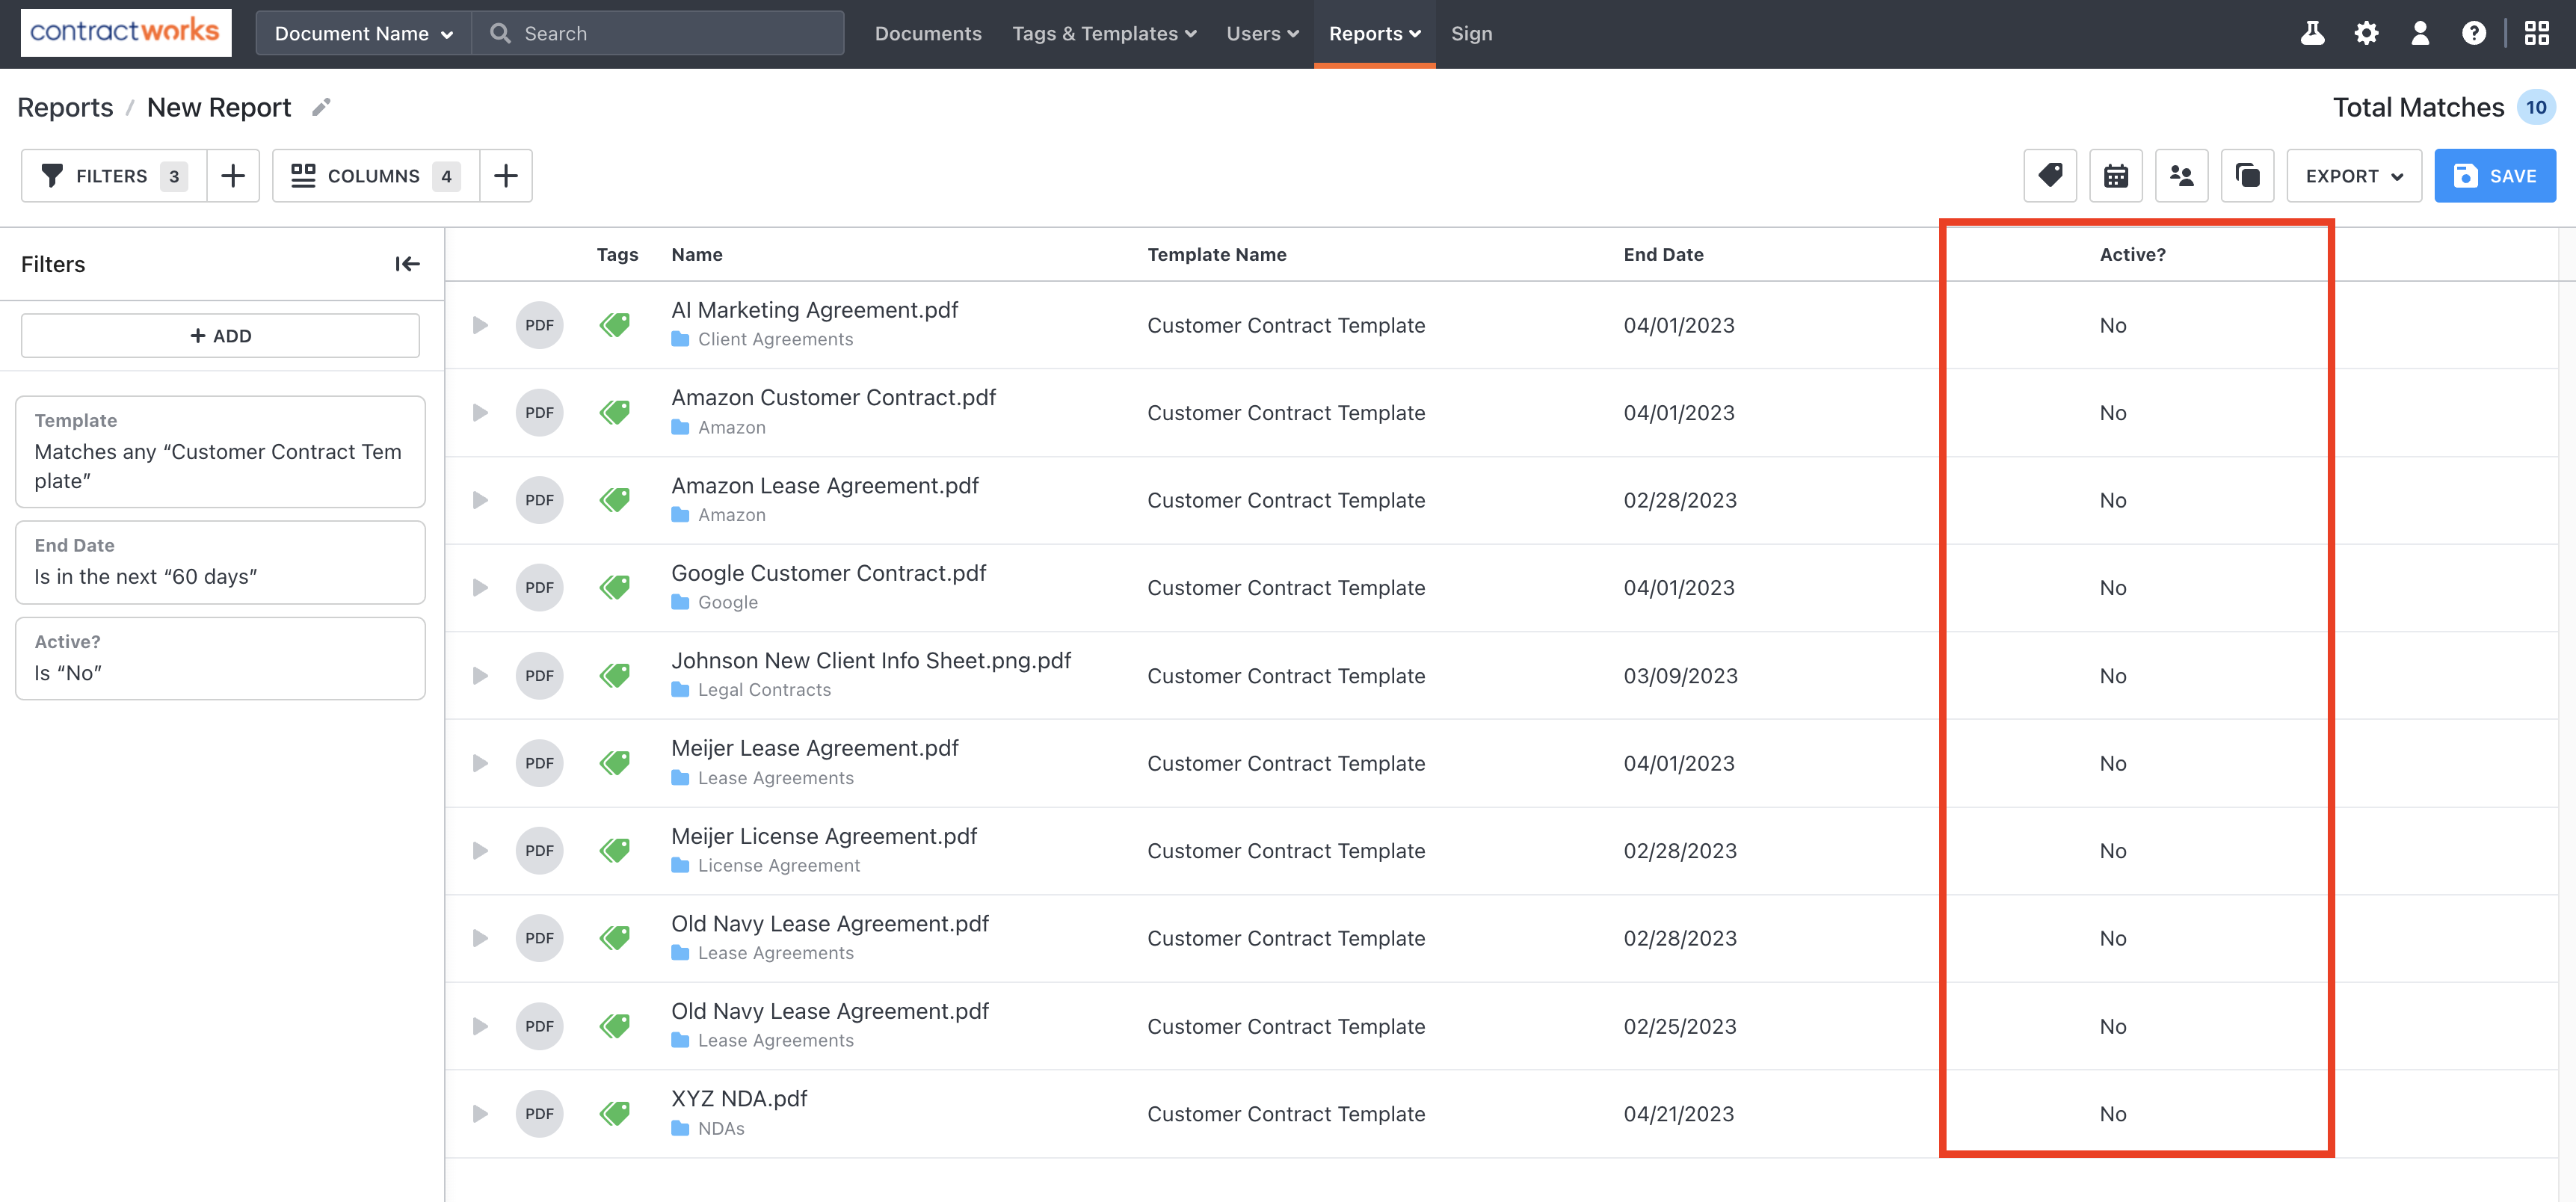Add a column with plus next to COLUMNS
The image size is (2576, 1202).
506,176
